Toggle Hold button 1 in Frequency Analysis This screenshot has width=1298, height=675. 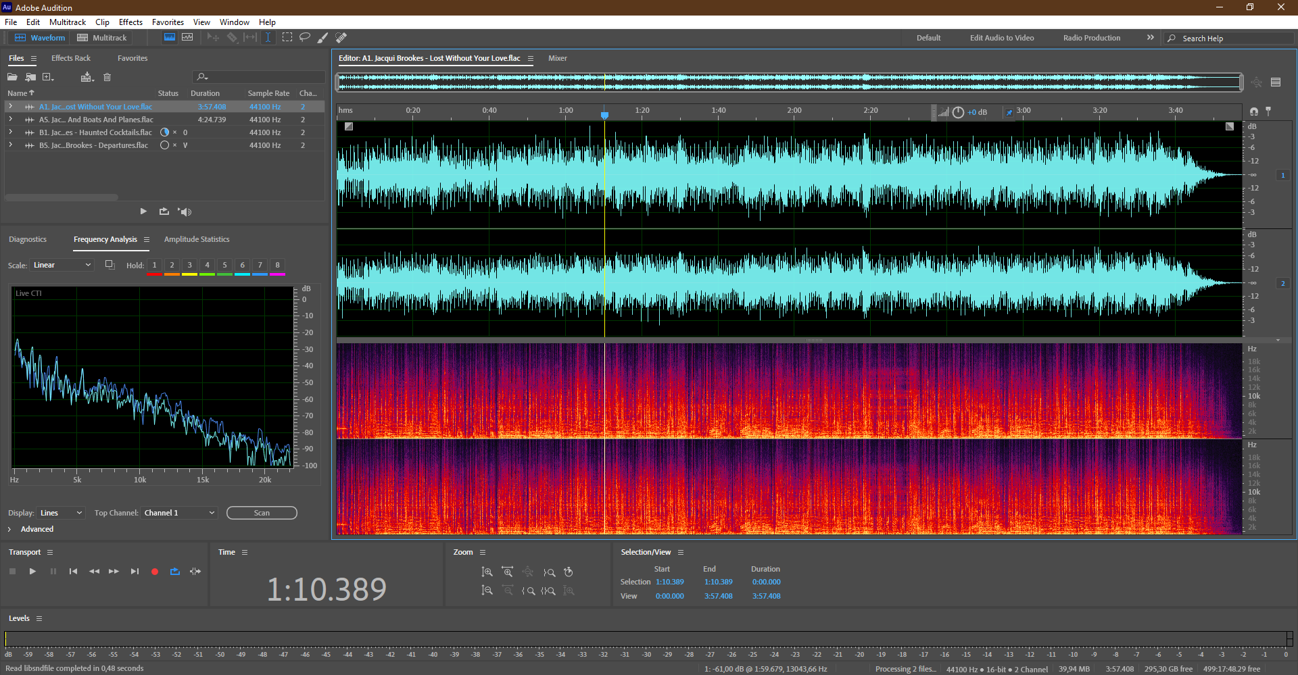pyautogui.click(x=155, y=265)
